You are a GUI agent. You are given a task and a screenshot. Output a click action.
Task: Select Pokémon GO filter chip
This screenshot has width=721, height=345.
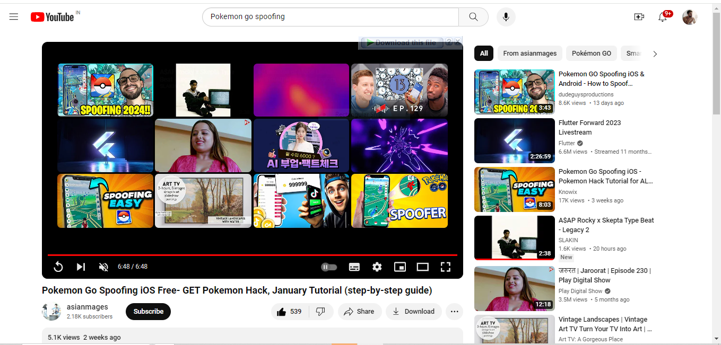pyautogui.click(x=592, y=53)
